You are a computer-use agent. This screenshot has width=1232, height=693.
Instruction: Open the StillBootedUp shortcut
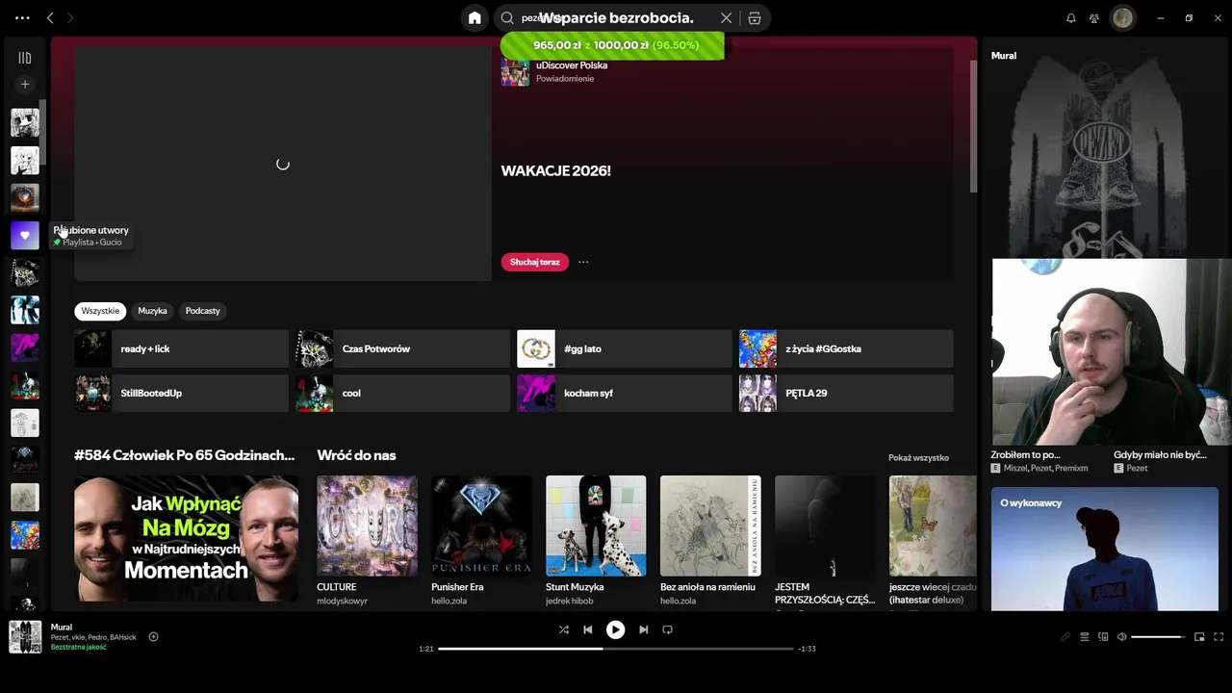181,393
